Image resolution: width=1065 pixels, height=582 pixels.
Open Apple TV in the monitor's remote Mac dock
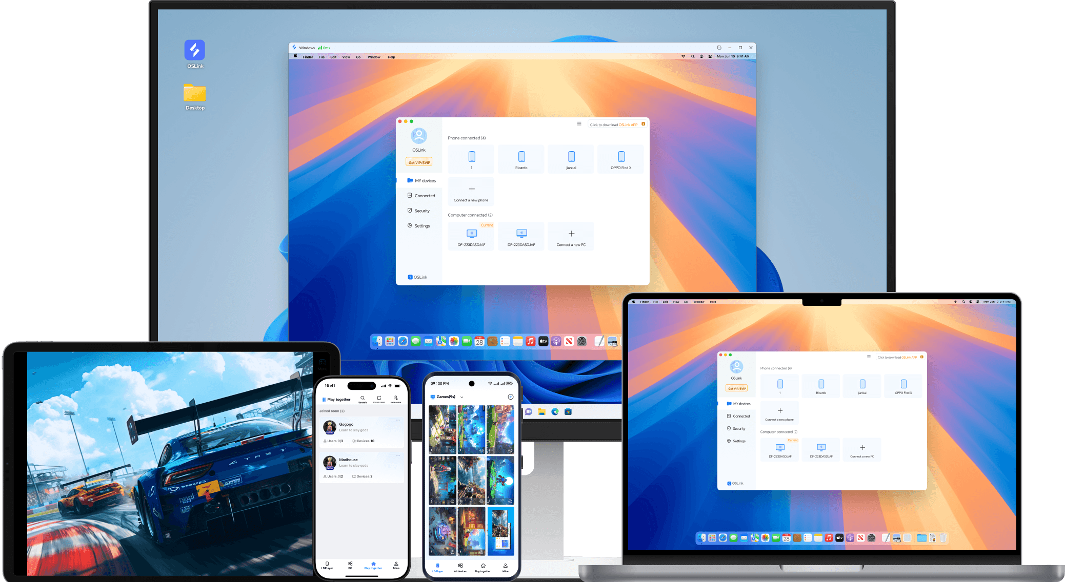pos(544,341)
